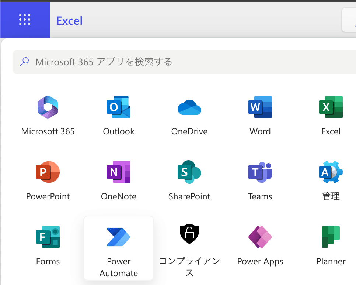Open the Planner app icon
Image resolution: width=356 pixels, height=285 pixels.
pos(331,237)
